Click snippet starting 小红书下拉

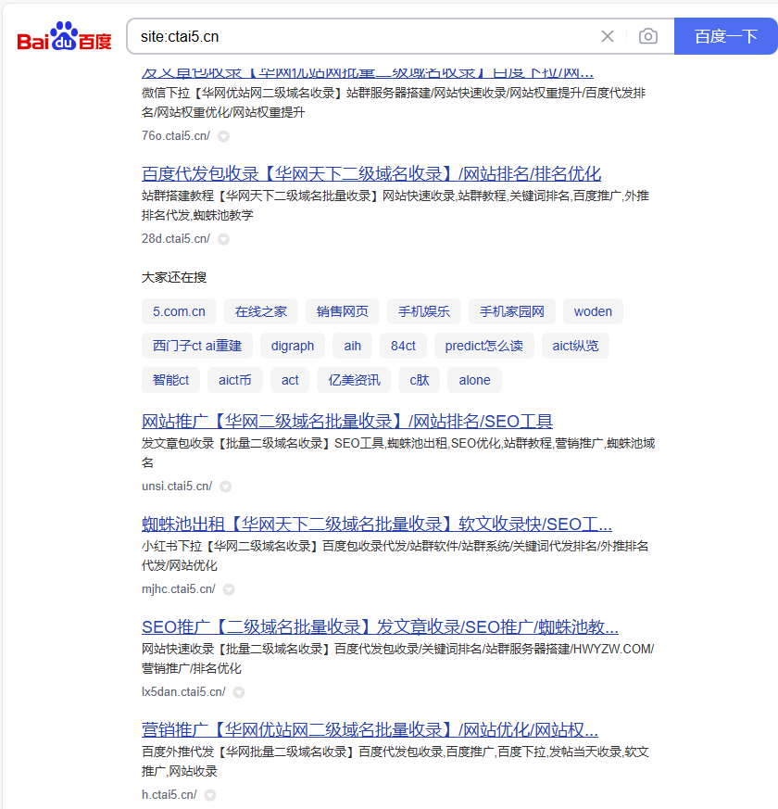pyautogui.click(x=395, y=556)
